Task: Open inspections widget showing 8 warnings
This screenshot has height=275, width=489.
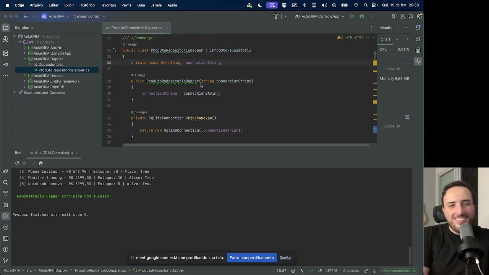Action: click(x=340, y=37)
